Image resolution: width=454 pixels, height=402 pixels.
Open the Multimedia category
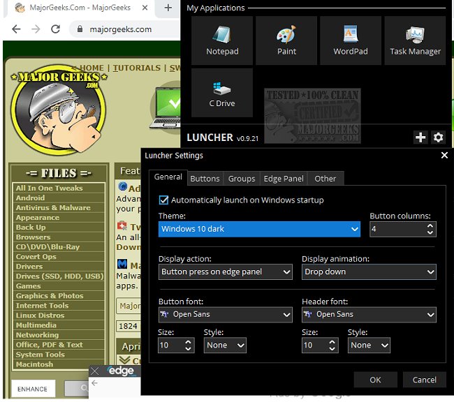(x=59, y=325)
